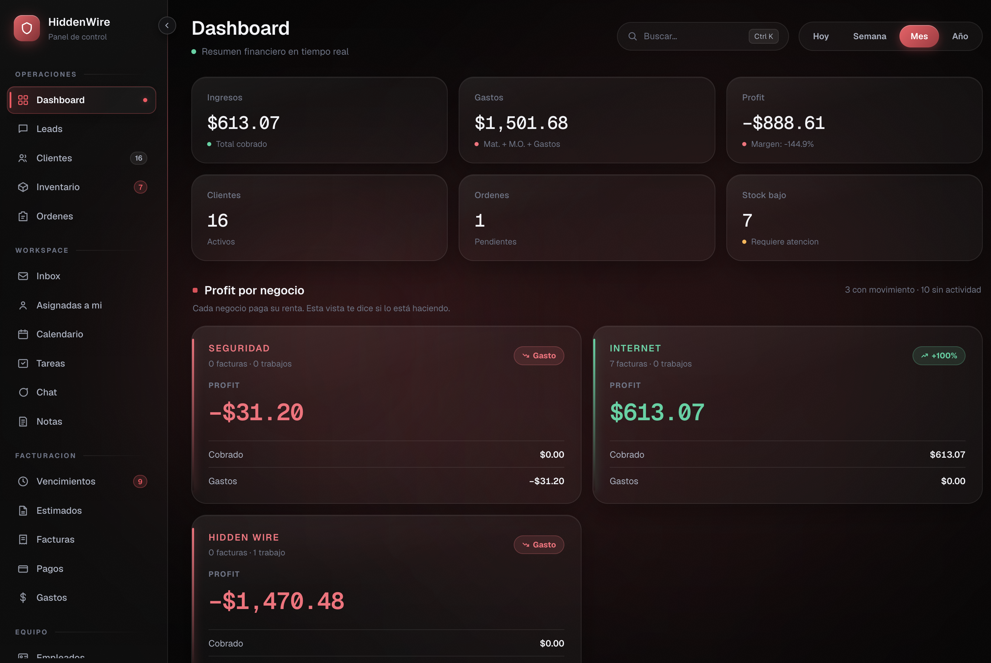This screenshot has height=663, width=991.
Task: Open the Profit -$888.61 card
Action: [854, 120]
